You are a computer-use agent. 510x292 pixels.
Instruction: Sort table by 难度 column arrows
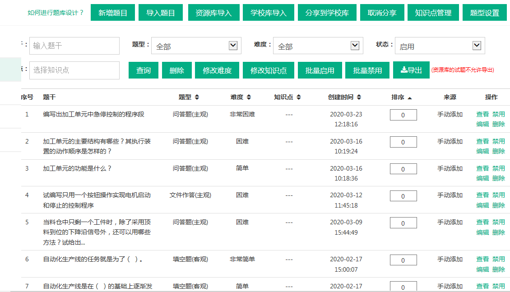pos(249,97)
